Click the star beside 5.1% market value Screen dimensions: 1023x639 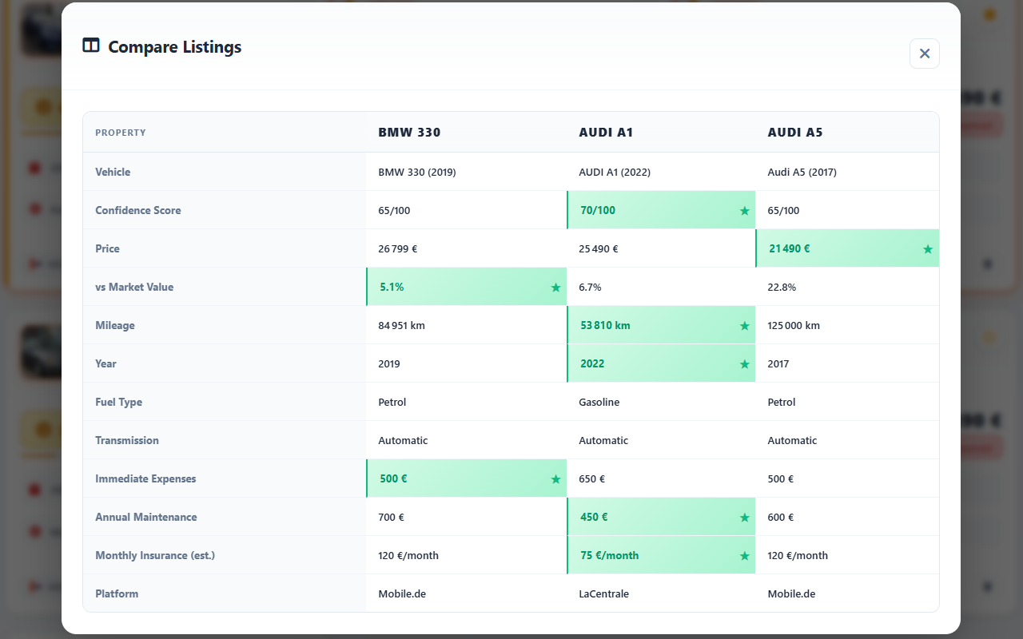coord(556,288)
